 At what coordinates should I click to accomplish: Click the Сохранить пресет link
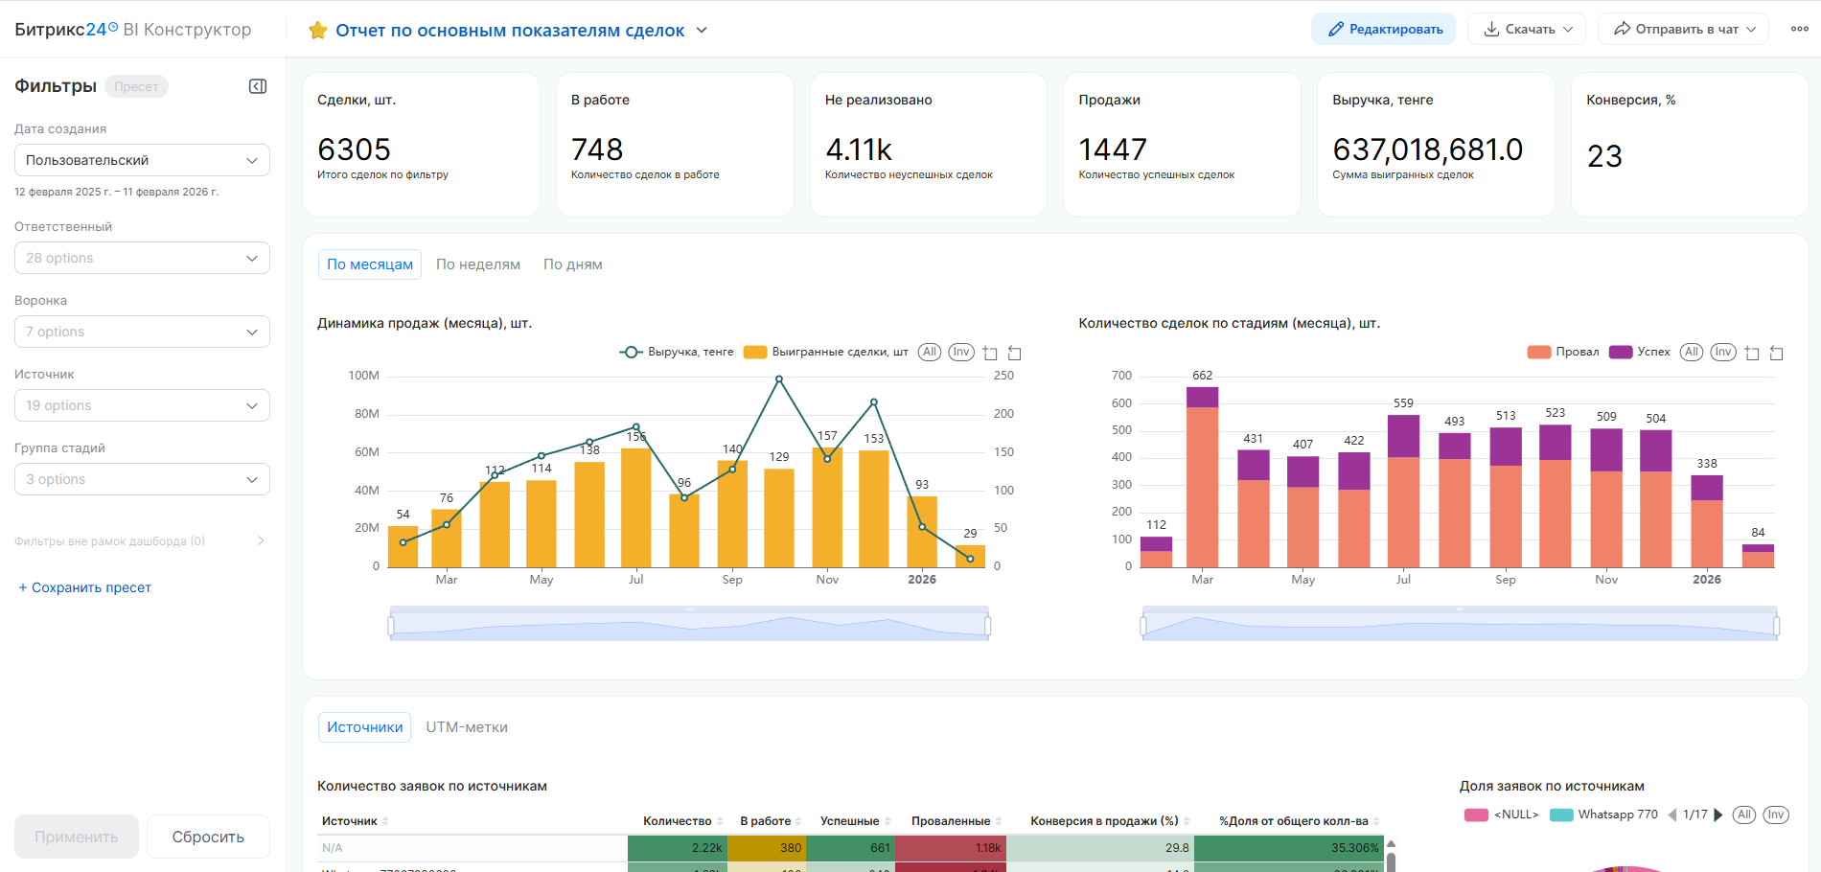[x=85, y=587]
